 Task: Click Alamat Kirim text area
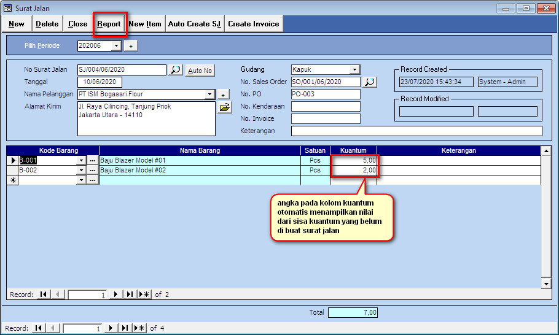tap(147, 119)
